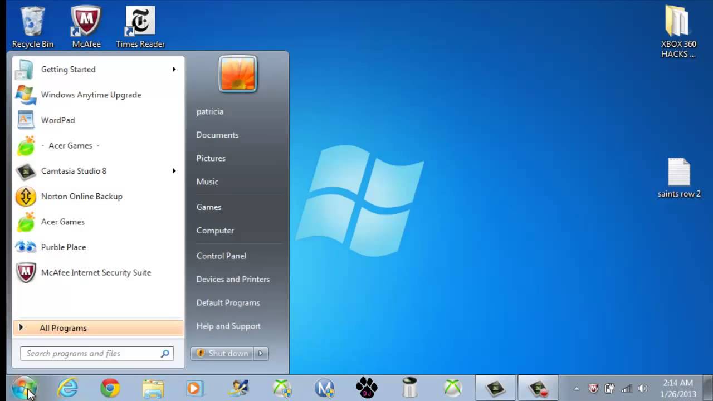Open the Shut down options arrow
Image resolution: width=713 pixels, height=401 pixels.
click(x=261, y=354)
